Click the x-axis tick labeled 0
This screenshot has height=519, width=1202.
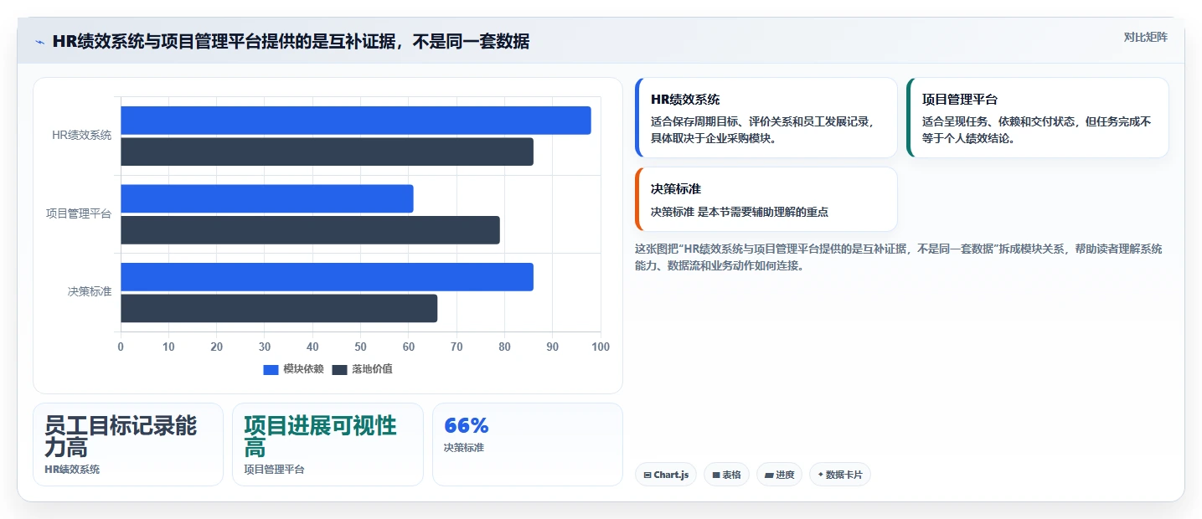point(121,347)
